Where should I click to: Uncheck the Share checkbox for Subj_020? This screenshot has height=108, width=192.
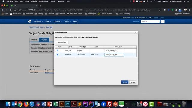(x=58, y=50)
